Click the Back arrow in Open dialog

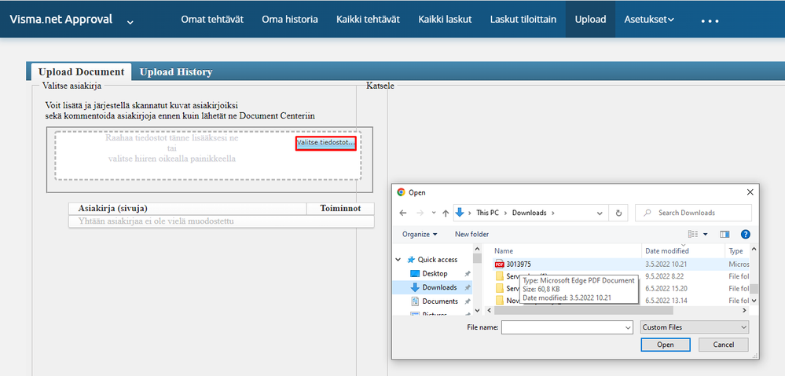pyautogui.click(x=403, y=213)
